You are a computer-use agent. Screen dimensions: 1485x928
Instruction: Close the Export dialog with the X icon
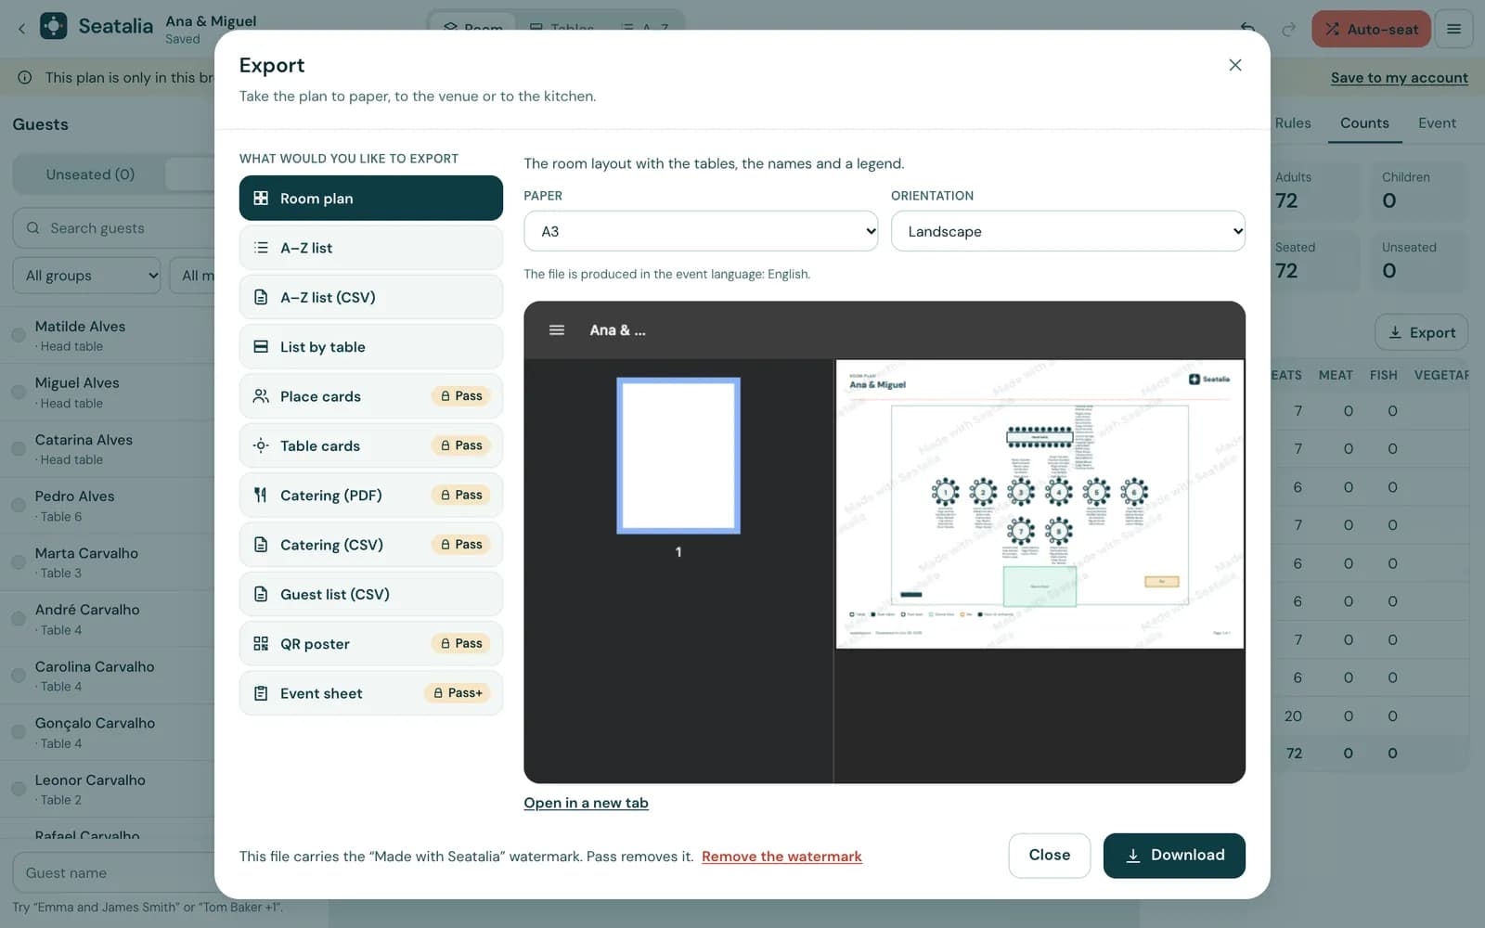coord(1234,65)
